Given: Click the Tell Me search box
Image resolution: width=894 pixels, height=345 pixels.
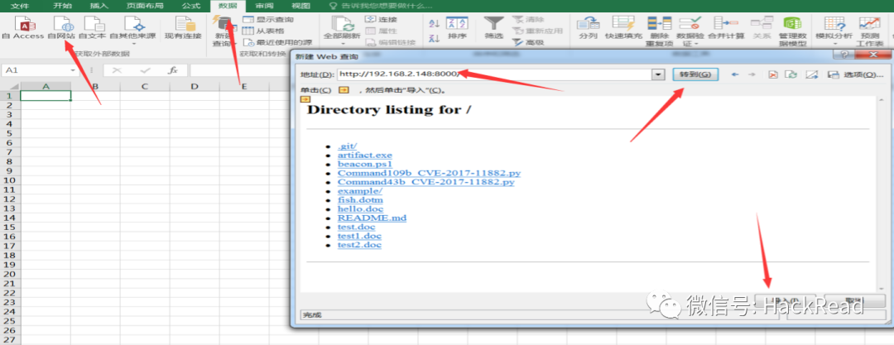Looking at the screenshot, I should click(x=382, y=6).
